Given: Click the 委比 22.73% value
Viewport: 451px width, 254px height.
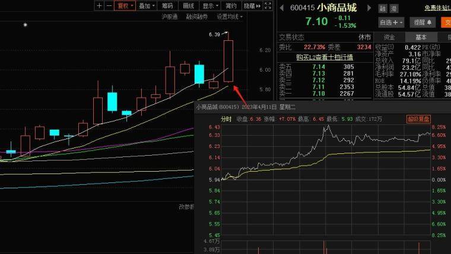Looking at the screenshot, I should coord(315,47).
